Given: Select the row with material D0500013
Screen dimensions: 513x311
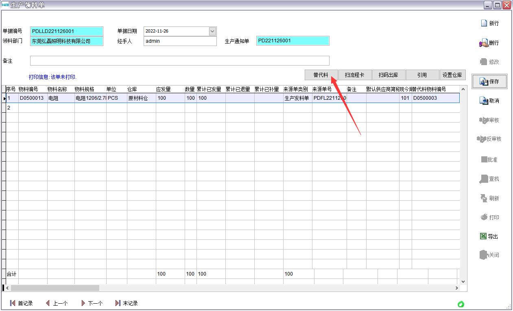Looking at the screenshot, I should [32, 98].
